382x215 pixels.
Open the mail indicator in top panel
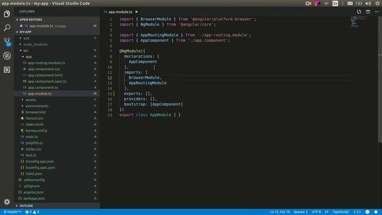[350, 4]
